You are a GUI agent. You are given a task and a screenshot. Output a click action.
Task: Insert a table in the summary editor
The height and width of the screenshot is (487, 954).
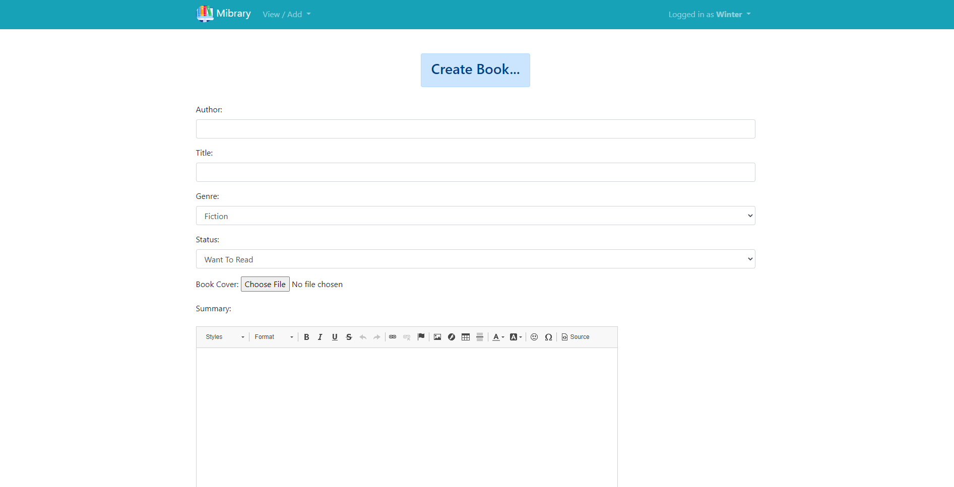(x=465, y=337)
